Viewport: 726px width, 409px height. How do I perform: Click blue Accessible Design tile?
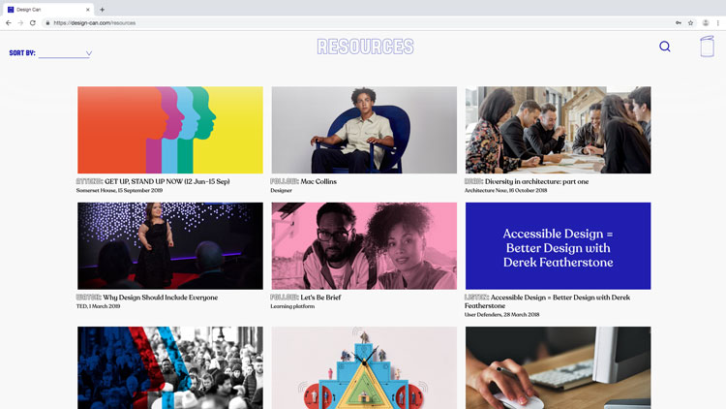click(558, 246)
